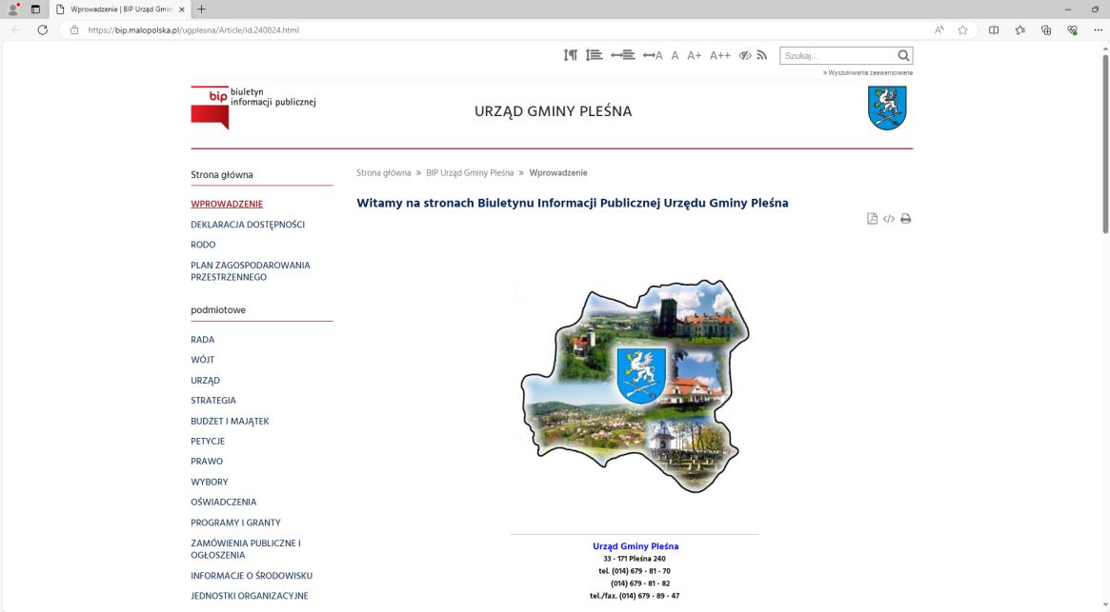This screenshot has height=612, width=1110.
Task: Click the letter spacing arrow-A icon
Action: pos(653,55)
